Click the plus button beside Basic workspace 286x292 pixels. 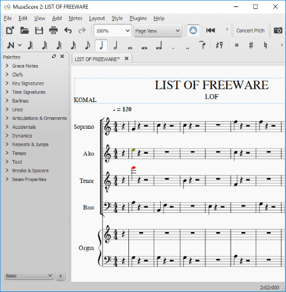click(x=60, y=276)
